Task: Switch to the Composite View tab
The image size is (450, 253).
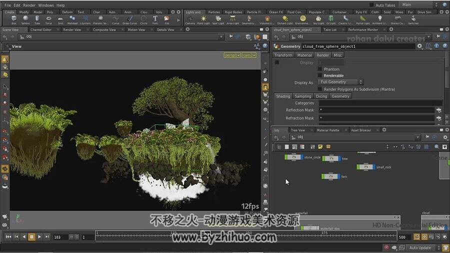Action: coord(104,29)
